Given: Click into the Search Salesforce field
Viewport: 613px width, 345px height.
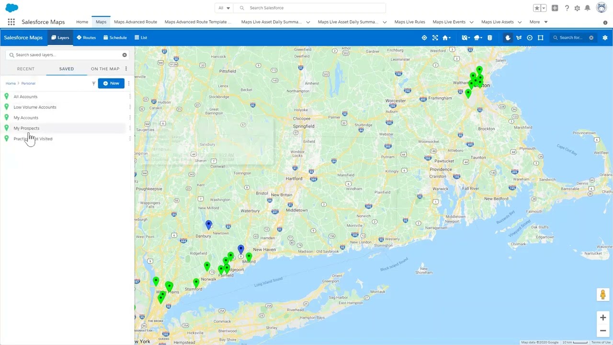Looking at the screenshot, I should [x=310, y=8].
